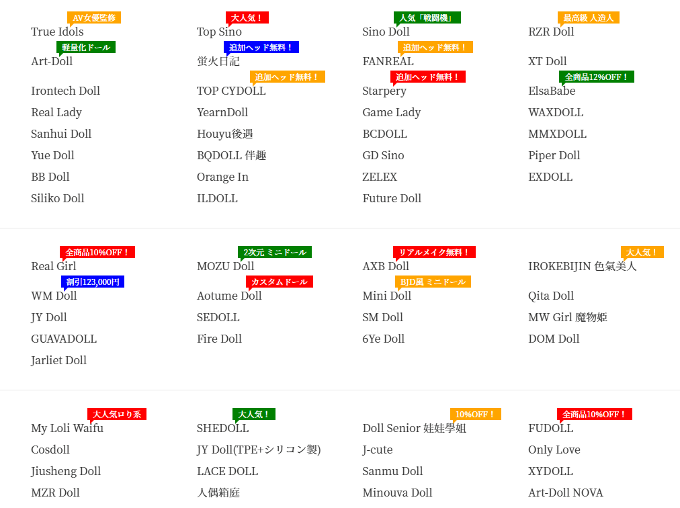The height and width of the screenshot is (508, 680).
Task: Click the orange AV女優監修 badge
Action: click(x=94, y=17)
